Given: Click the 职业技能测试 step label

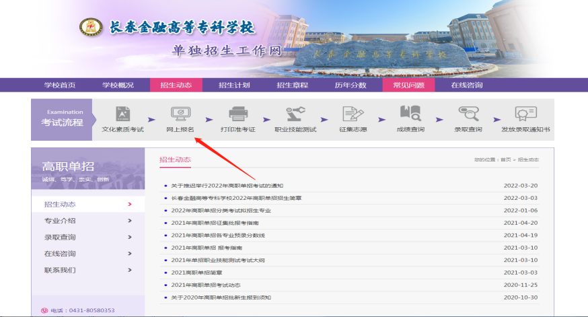Looking at the screenshot, I should click(x=295, y=129).
